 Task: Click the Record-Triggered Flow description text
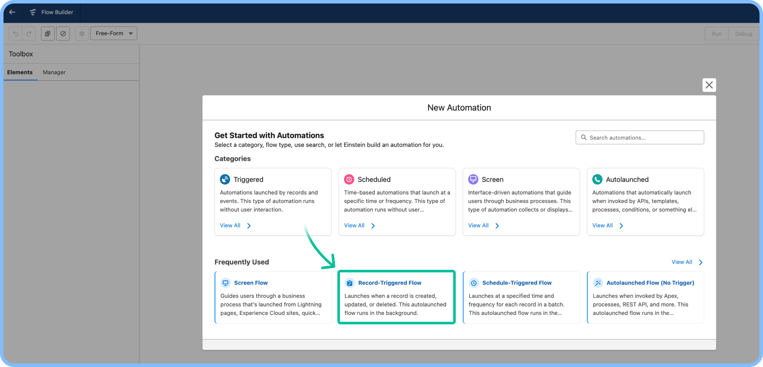click(395, 304)
